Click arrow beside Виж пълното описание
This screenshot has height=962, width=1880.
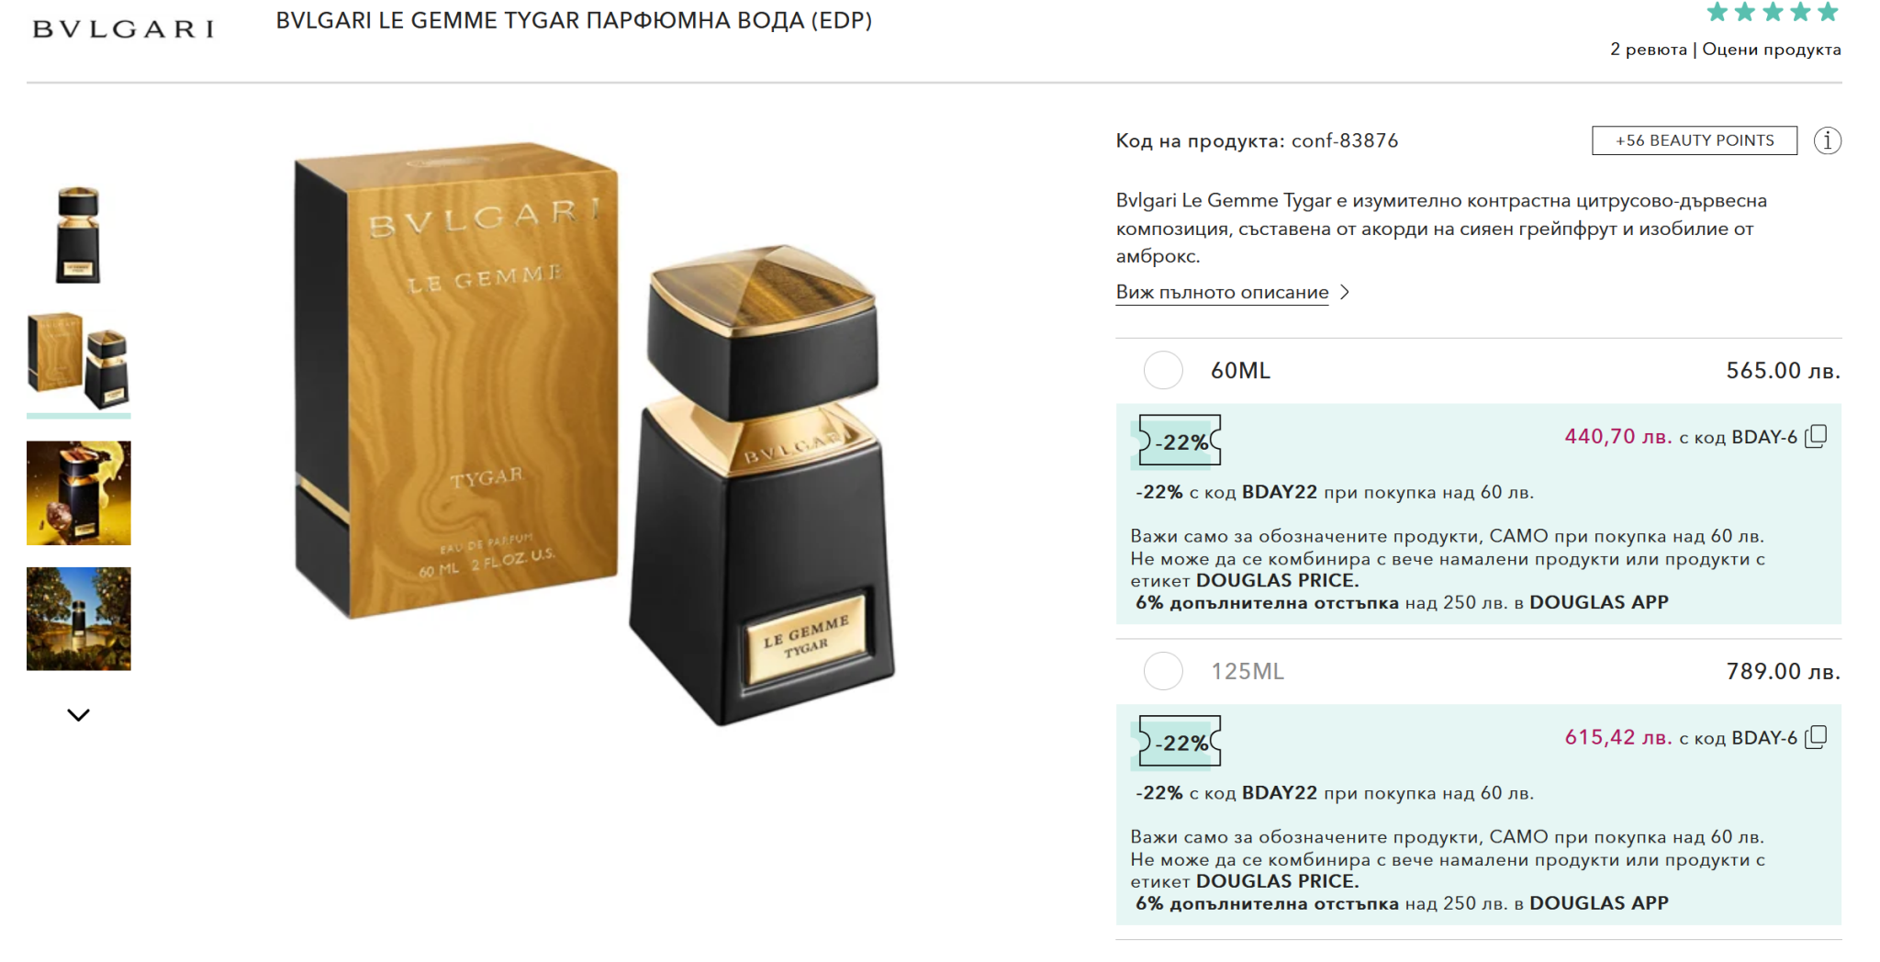coord(1345,292)
